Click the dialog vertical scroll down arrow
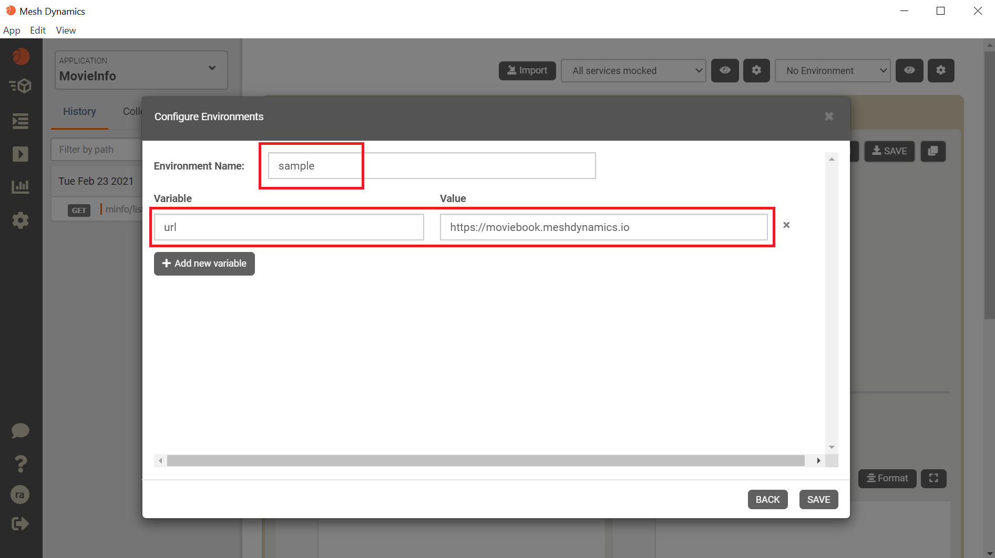995x558 pixels. (x=832, y=447)
